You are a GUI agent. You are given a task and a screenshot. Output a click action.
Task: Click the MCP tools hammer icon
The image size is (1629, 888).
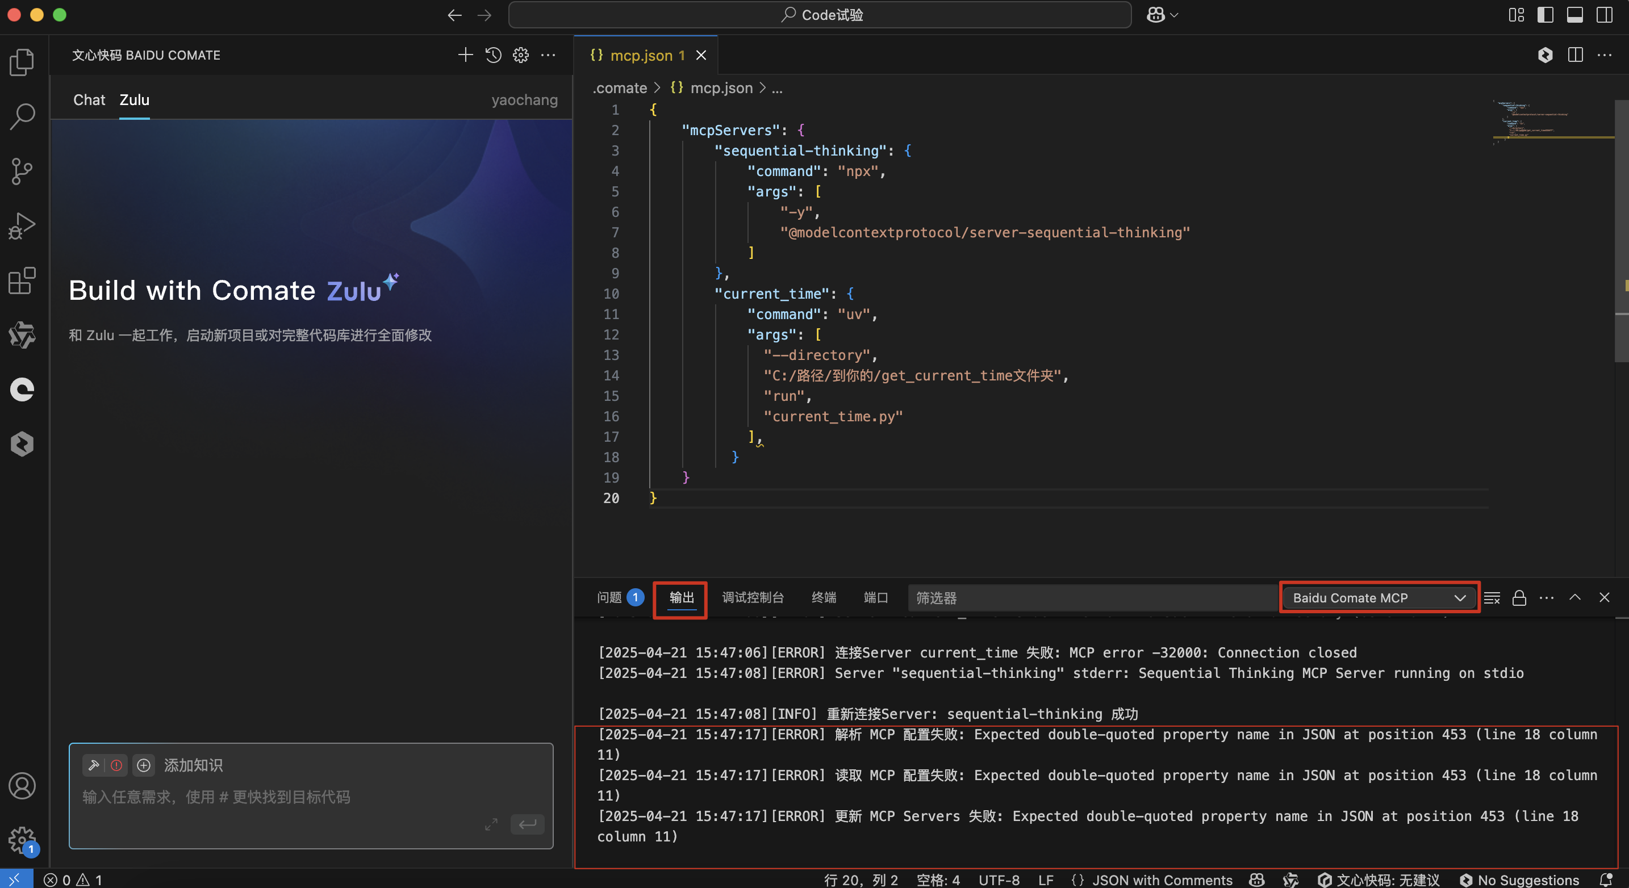click(94, 765)
